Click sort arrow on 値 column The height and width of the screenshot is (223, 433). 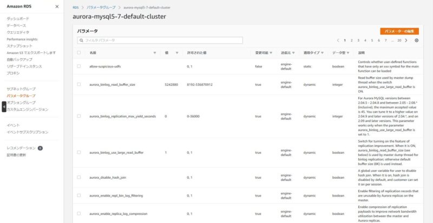tap(177, 53)
